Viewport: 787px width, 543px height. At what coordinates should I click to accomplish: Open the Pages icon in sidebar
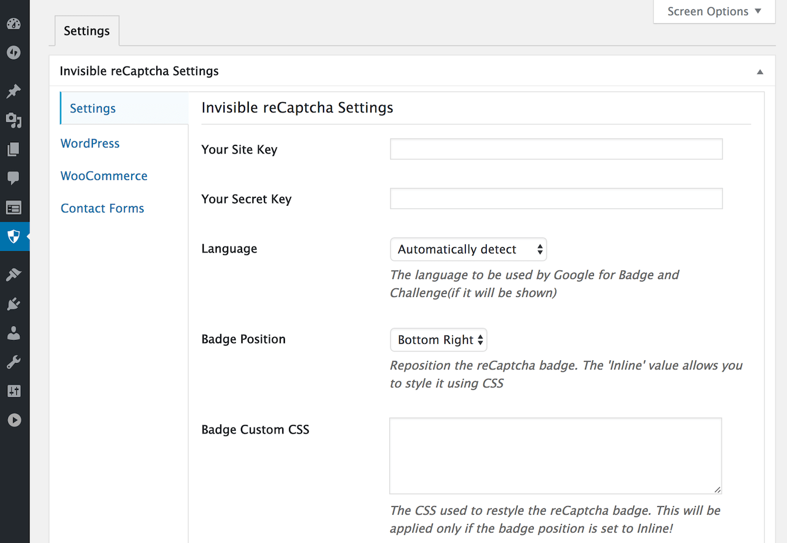(x=14, y=150)
